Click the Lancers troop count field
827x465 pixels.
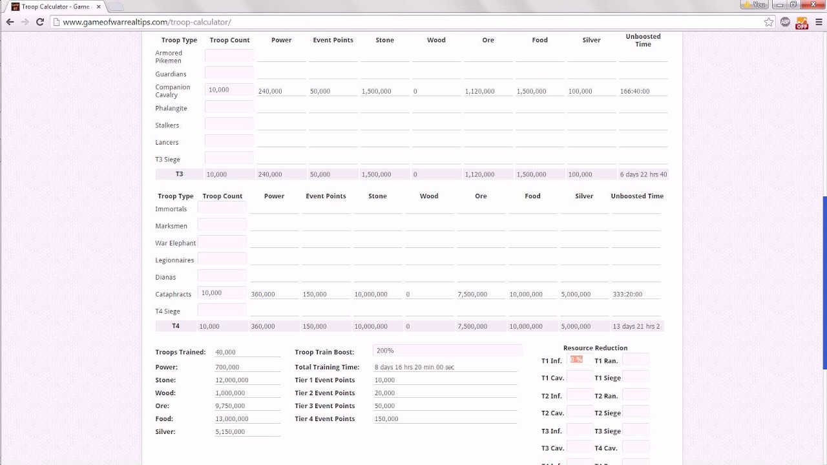229,141
